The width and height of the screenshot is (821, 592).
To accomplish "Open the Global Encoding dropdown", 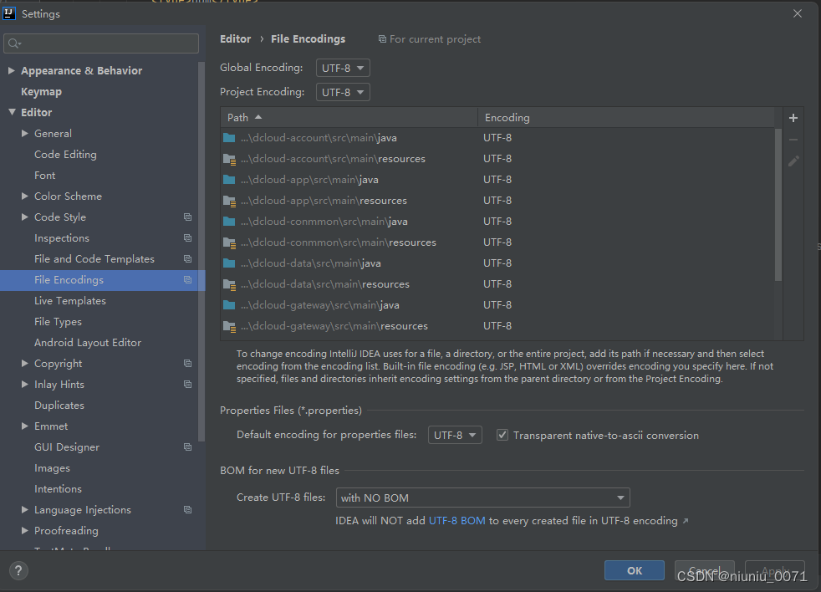I will tap(343, 68).
